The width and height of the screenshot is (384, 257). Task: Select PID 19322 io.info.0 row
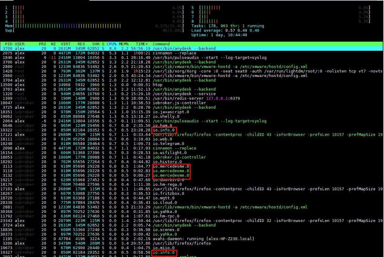pos(192,130)
